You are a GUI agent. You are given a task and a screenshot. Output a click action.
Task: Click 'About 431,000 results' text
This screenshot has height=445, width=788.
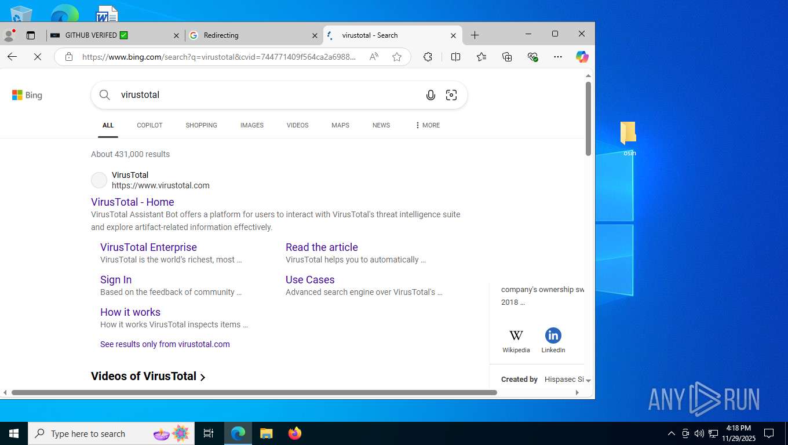pos(130,154)
